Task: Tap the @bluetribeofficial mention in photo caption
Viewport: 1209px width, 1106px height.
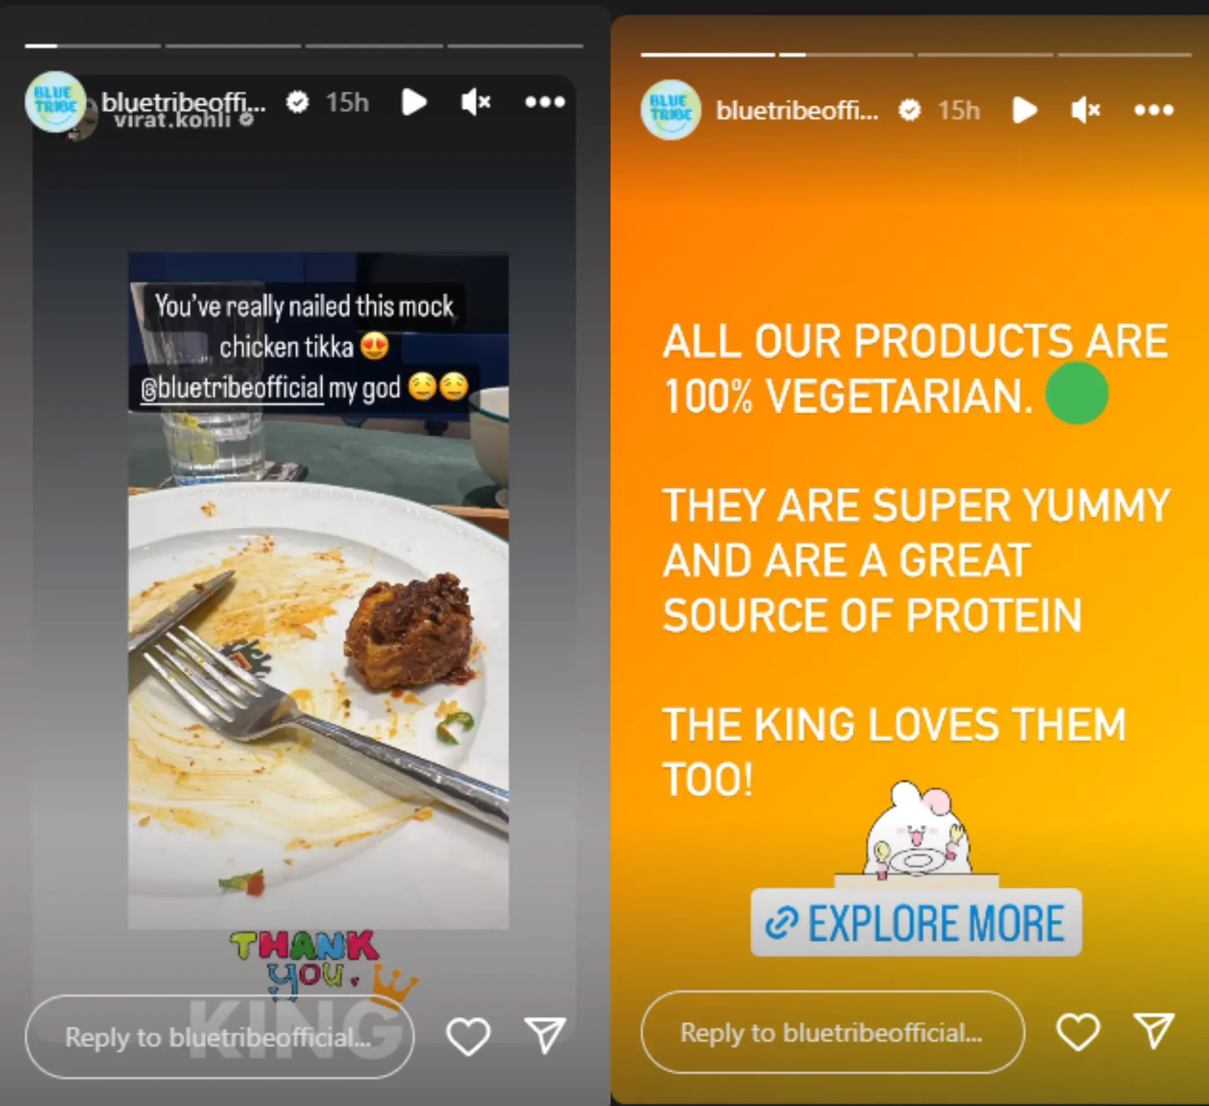Action: [x=232, y=388]
